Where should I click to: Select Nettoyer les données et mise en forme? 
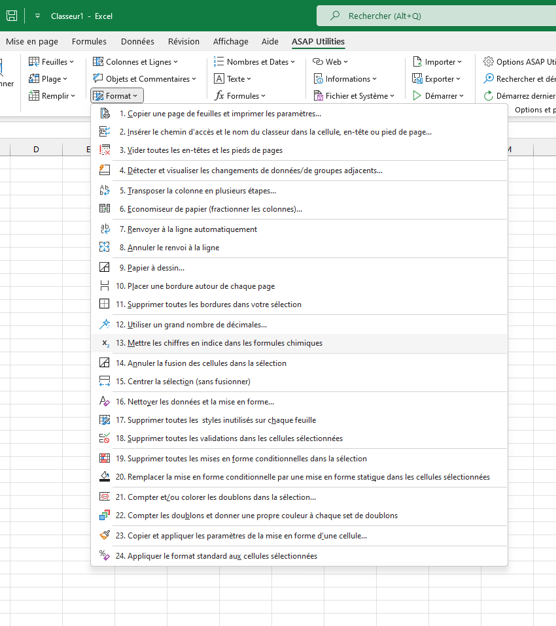300,402
